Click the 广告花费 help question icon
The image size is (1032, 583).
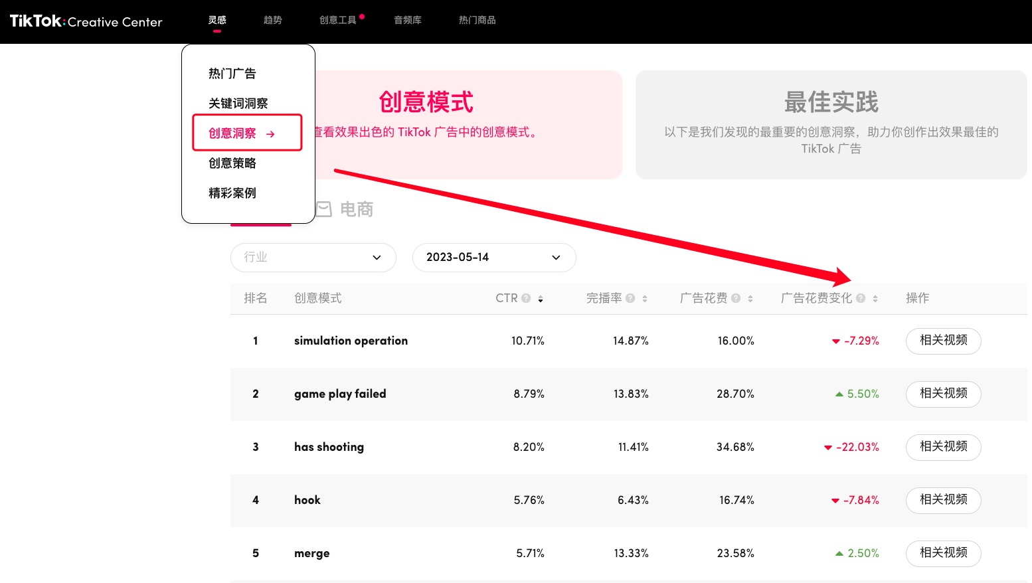[x=736, y=298]
